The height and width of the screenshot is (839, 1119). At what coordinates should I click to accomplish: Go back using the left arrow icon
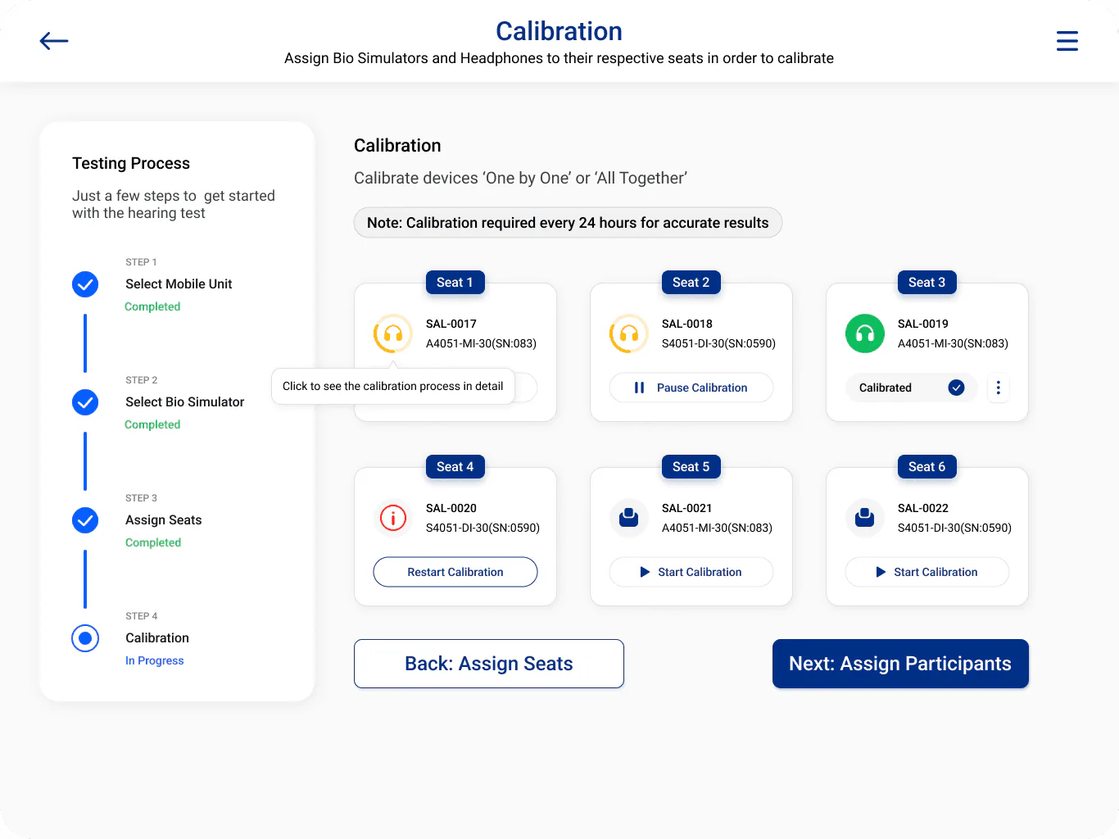pos(54,41)
